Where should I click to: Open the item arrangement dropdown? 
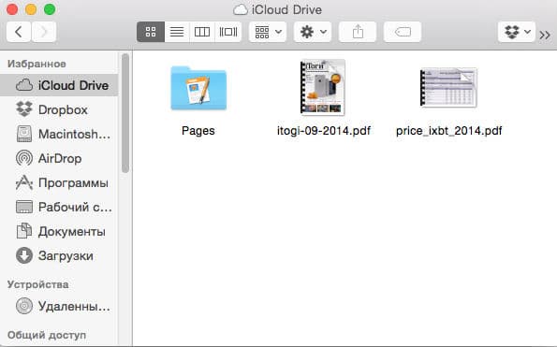(268, 32)
